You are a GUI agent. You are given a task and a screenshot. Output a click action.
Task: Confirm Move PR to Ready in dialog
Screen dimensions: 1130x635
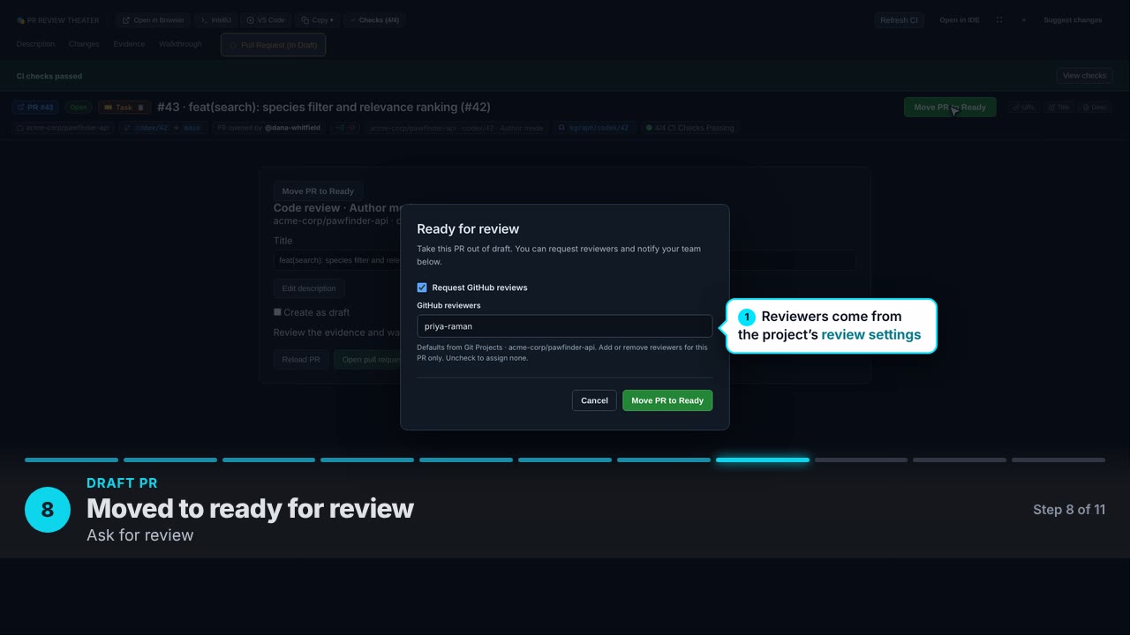(x=667, y=400)
